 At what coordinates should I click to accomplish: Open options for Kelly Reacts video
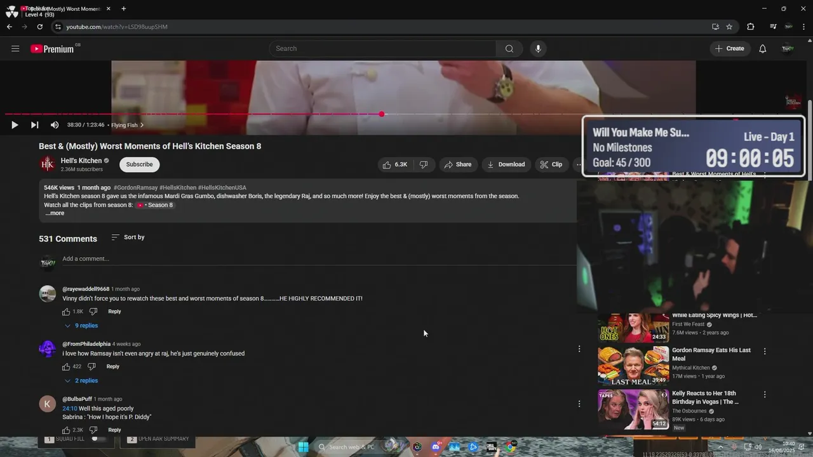765,394
